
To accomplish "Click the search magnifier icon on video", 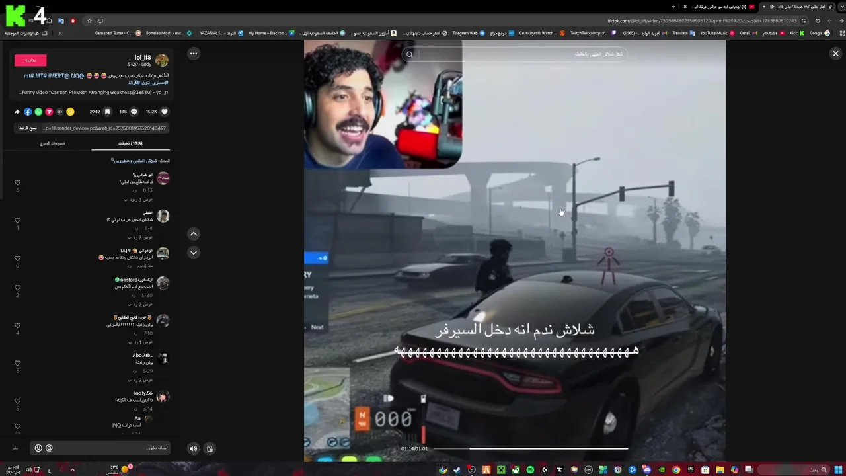I will coord(410,54).
